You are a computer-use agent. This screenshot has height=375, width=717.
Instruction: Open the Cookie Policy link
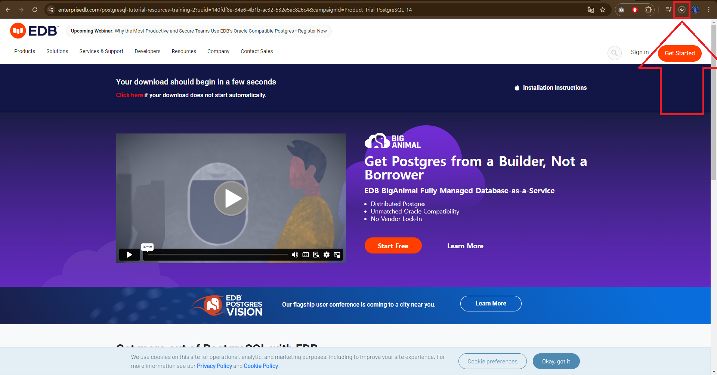pyautogui.click(x=261, y=366)
